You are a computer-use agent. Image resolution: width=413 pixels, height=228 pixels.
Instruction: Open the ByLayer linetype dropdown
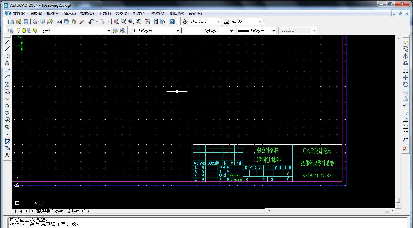tap(231, 31)
